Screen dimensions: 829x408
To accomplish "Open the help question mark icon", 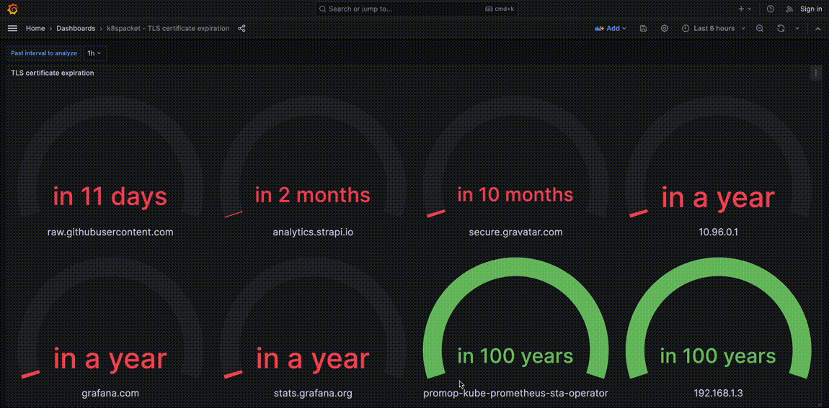I will point(771,9).
